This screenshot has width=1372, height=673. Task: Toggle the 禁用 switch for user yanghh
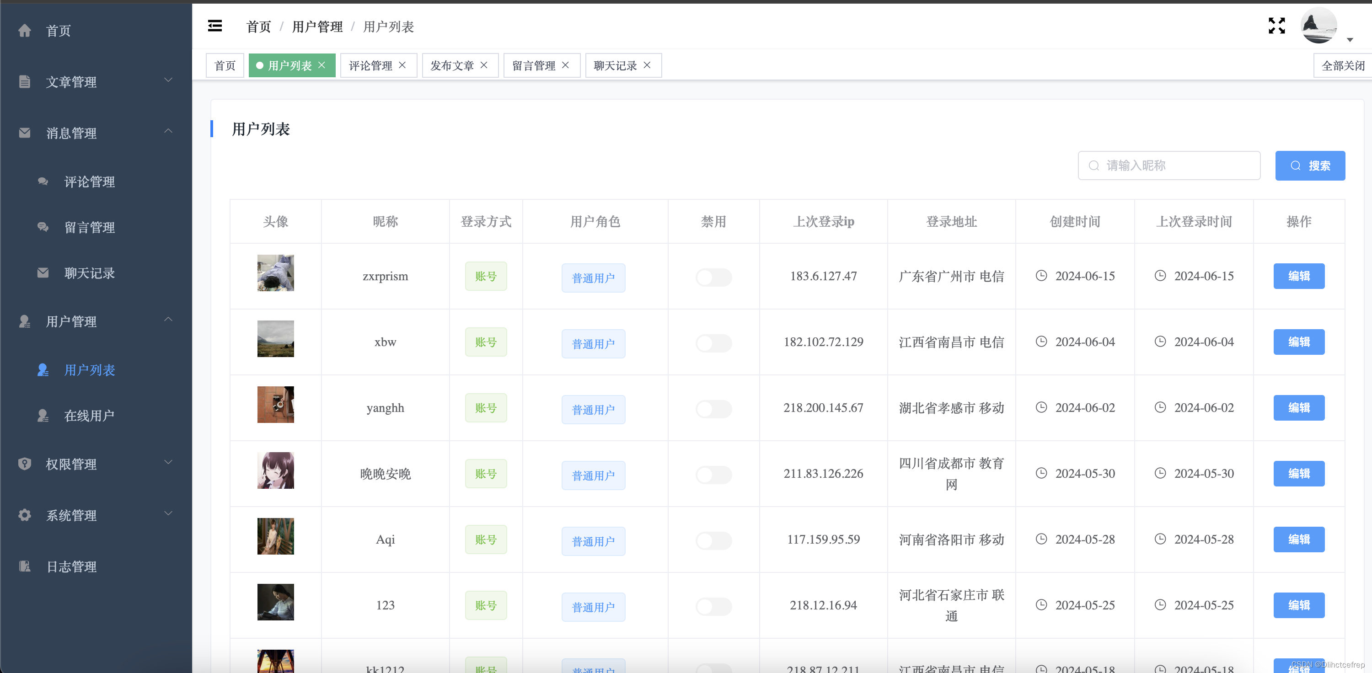click(714, 409)
